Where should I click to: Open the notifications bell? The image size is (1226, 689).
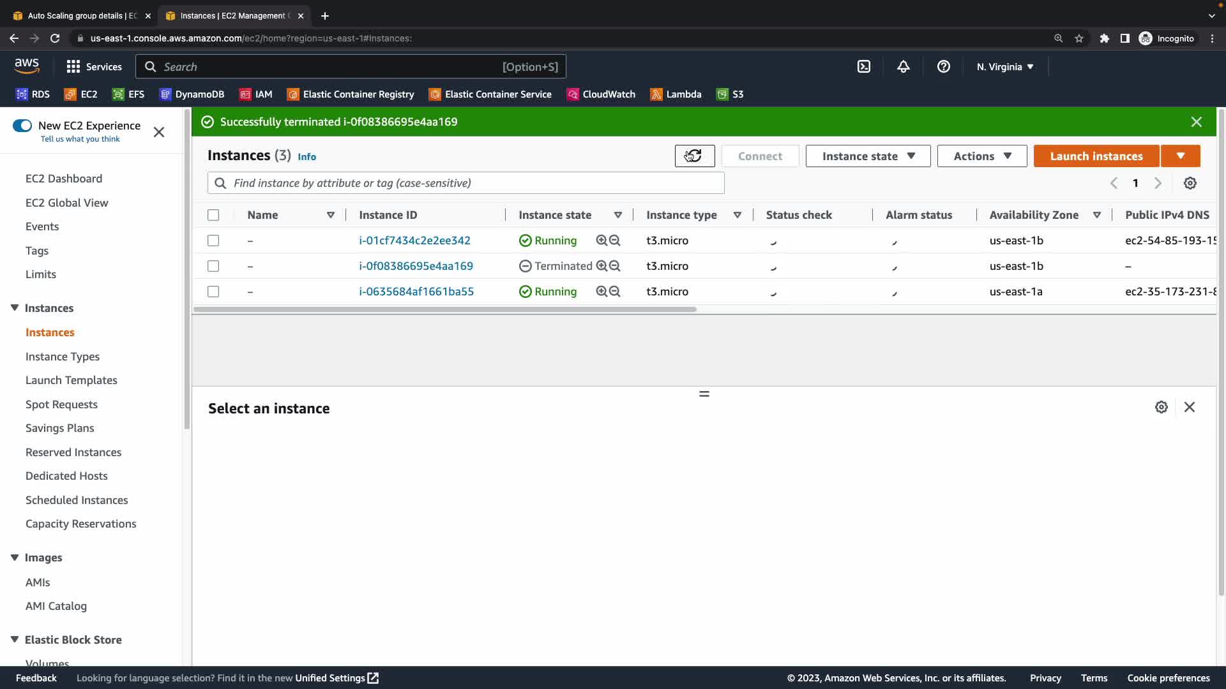click(903, 66)
